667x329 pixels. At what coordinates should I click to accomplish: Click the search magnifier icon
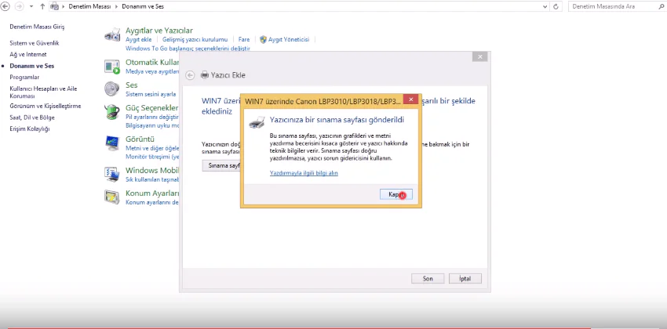661,7
